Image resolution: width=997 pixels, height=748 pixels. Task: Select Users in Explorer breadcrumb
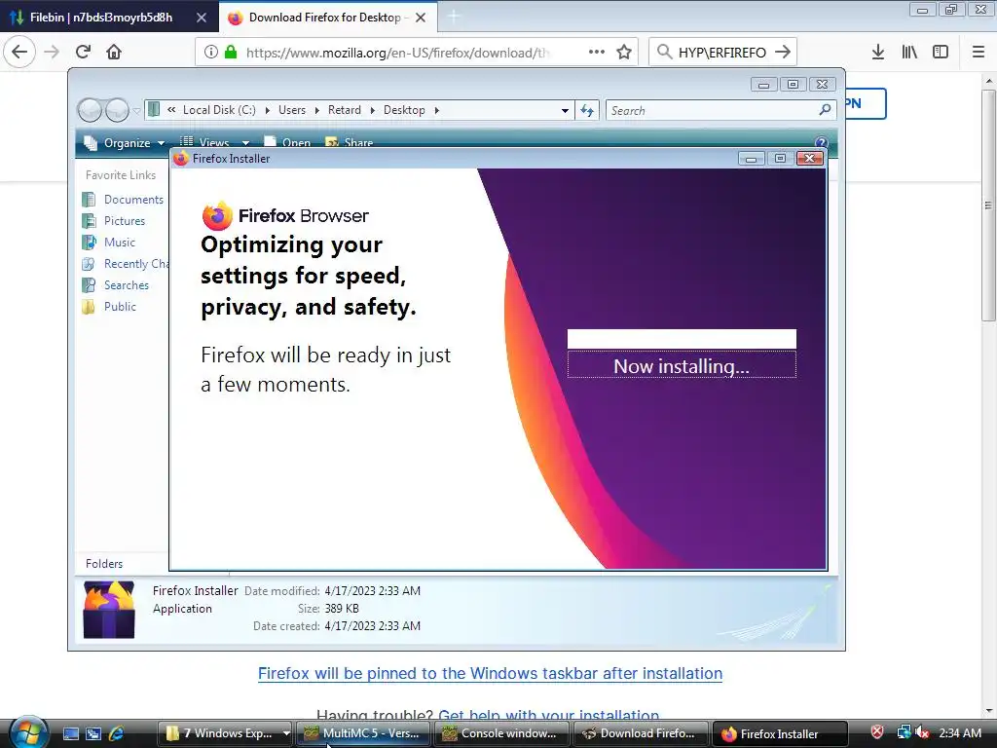(292, 110)
